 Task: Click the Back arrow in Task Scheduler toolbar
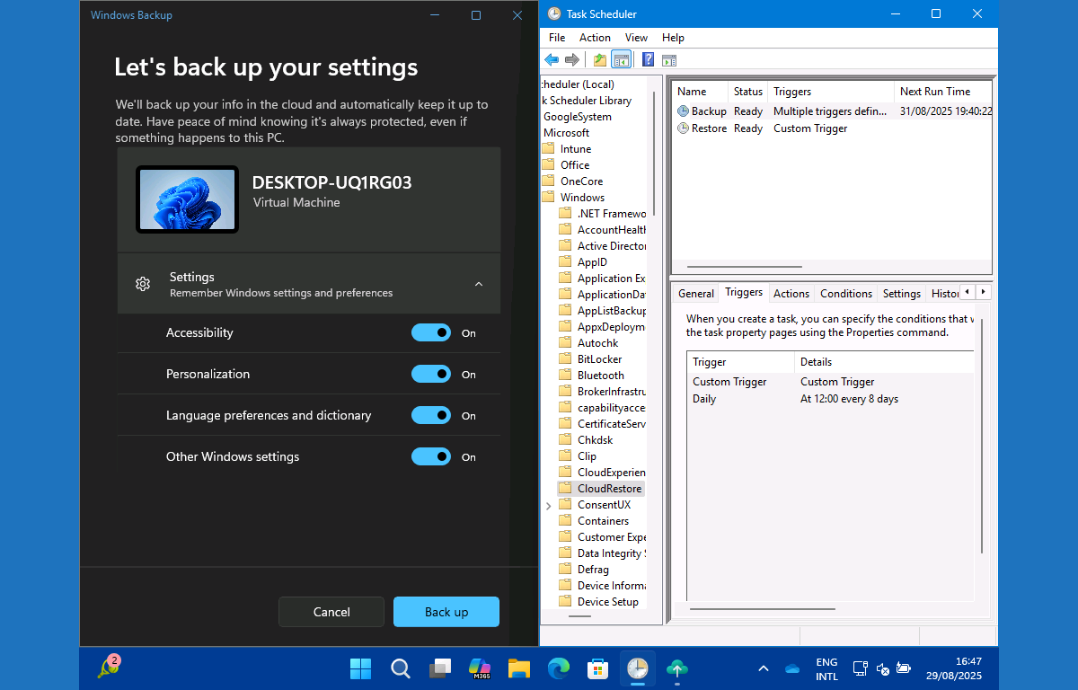click(552, 60)
